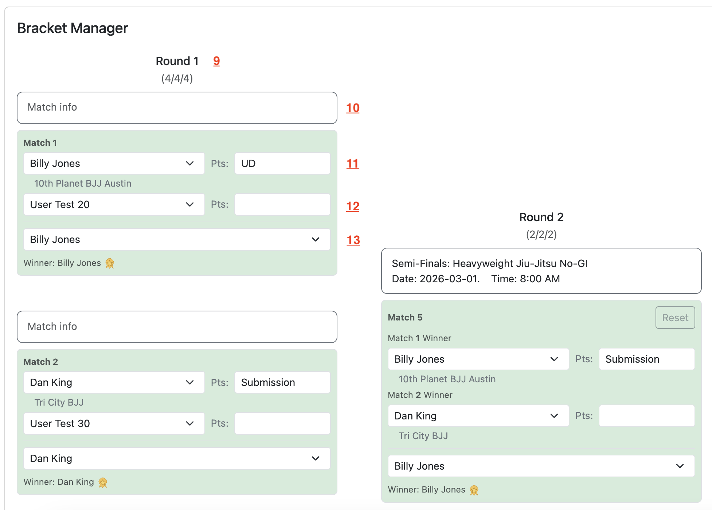Click the Reset button in Match 5
The height and width of the screenshot is (510, 712).
tap(675, 318)
